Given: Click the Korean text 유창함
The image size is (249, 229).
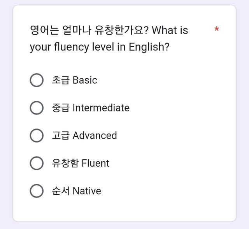Looking at the screenshot, I should [65, 163].
